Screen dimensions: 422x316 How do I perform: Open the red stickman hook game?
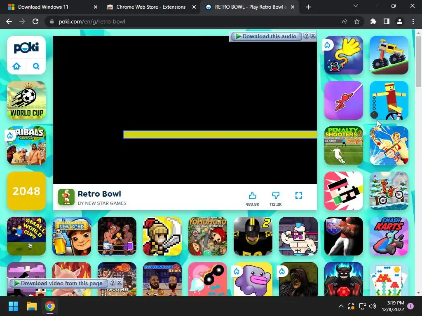(344, 100)
